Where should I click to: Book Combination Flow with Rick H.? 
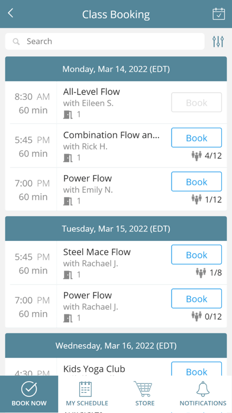point(196,138)
